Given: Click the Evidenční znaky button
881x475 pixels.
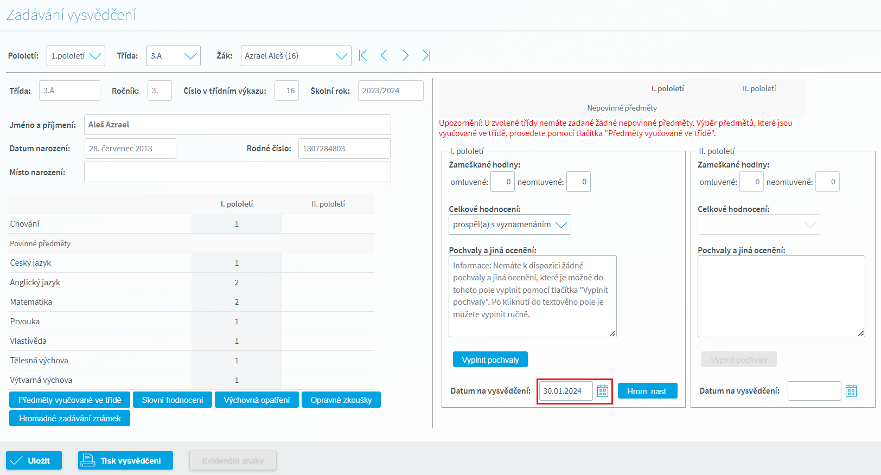Looking at the screenshot, I should [233, 460].
